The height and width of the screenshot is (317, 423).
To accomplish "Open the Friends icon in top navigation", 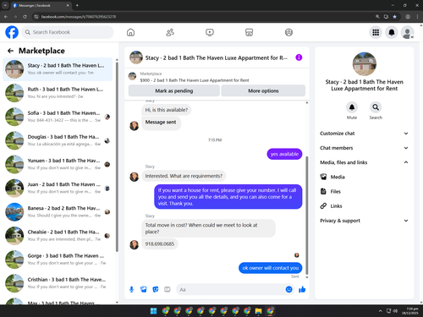I will click(x=170, y=32).
